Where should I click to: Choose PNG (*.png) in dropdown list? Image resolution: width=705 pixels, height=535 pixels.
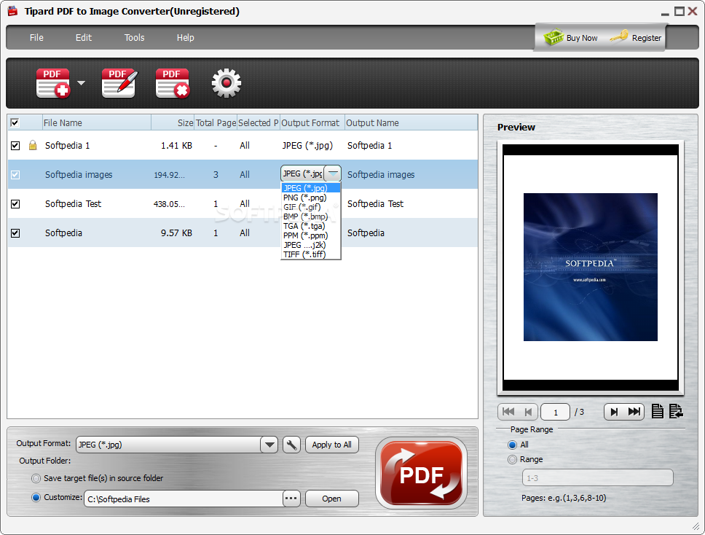(311, 198)
